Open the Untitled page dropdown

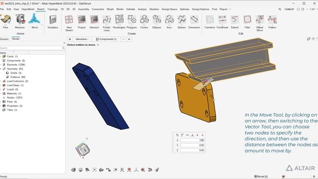[x=289, y=9]
